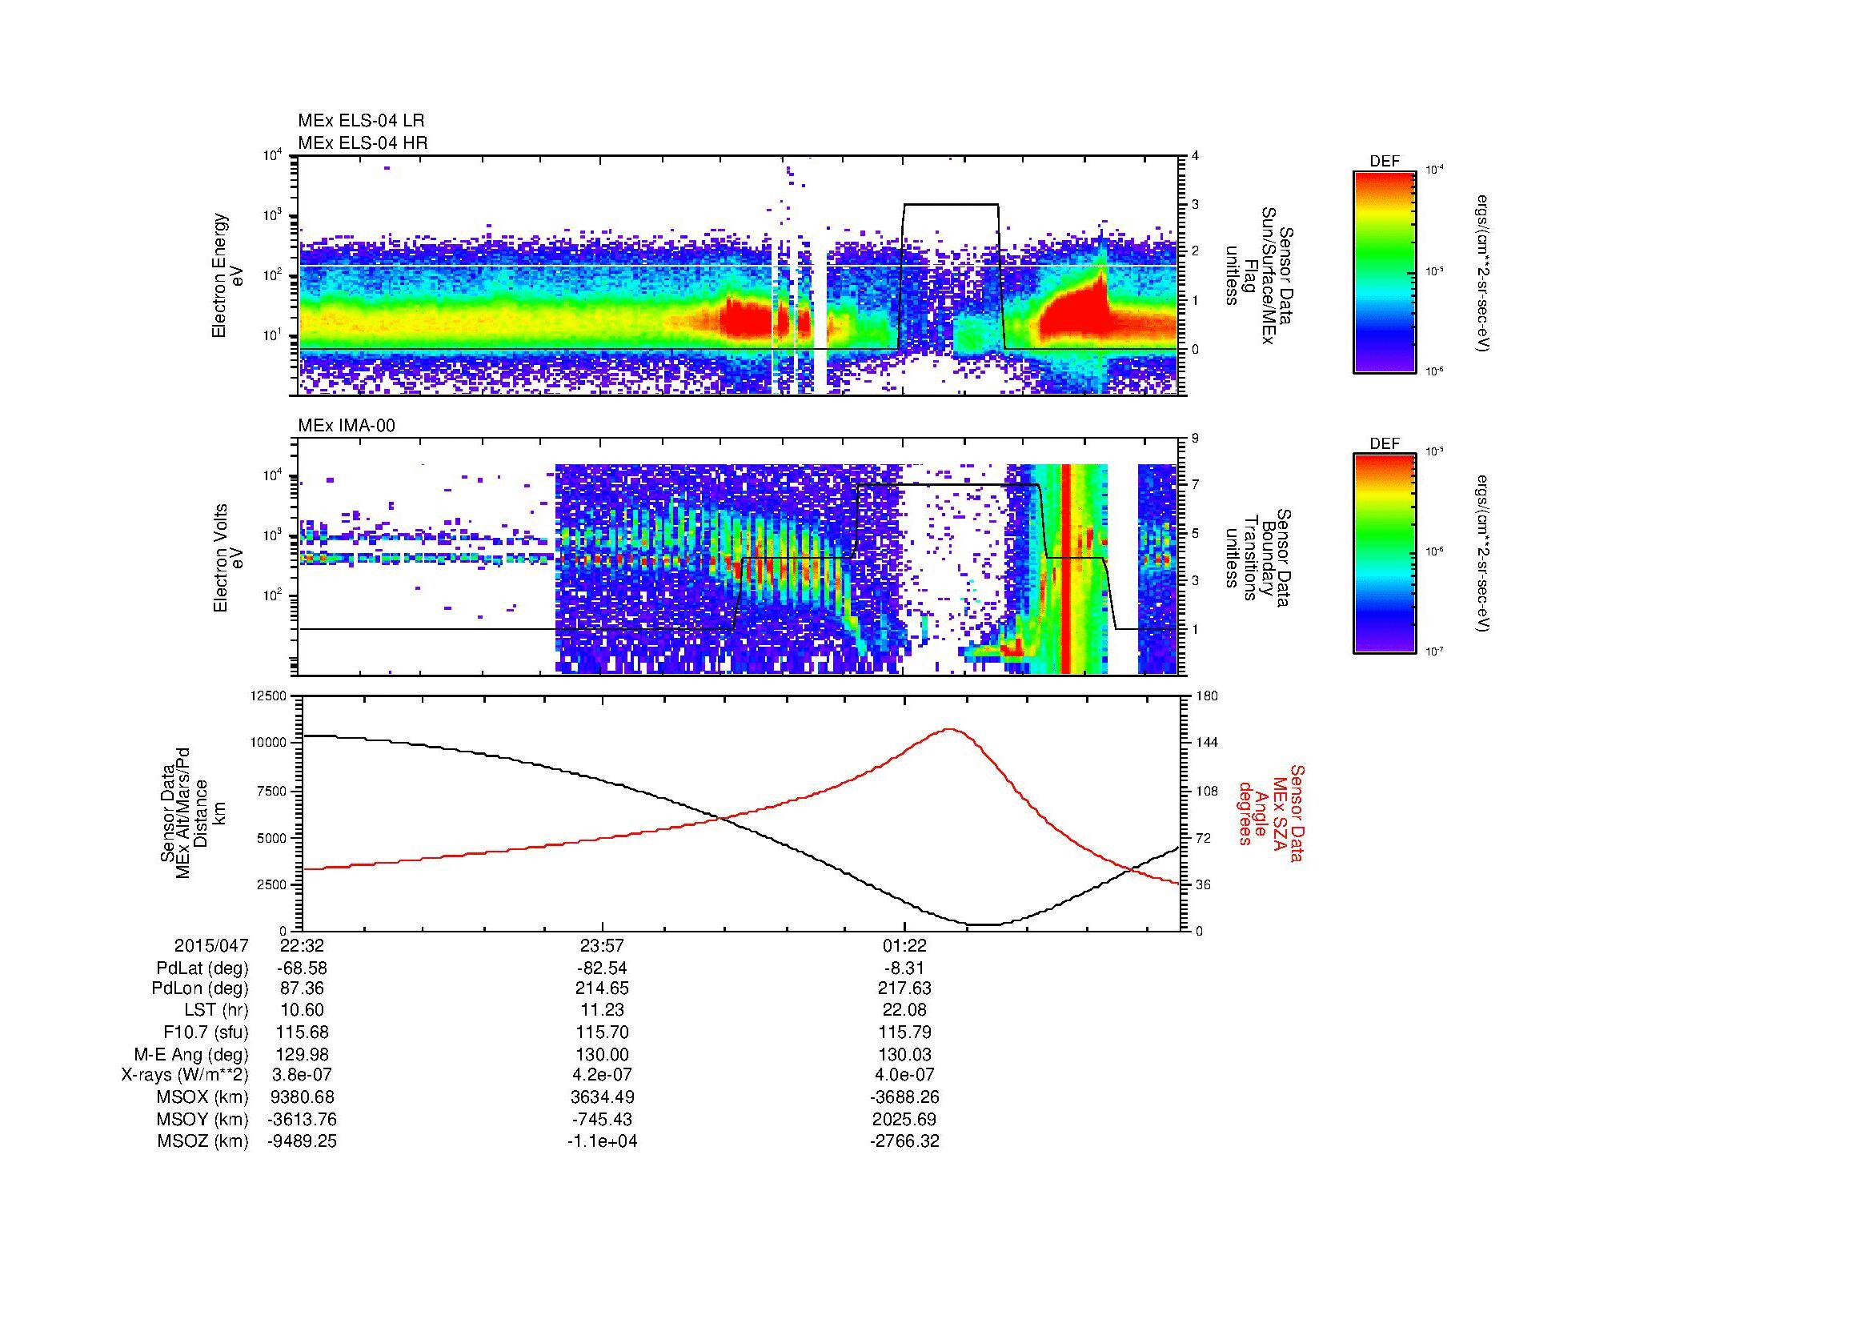Click the Electron Volts eV axis label
This screenshot has width=1872, height=1323.
pyautogui.click(x=228, y=558)
